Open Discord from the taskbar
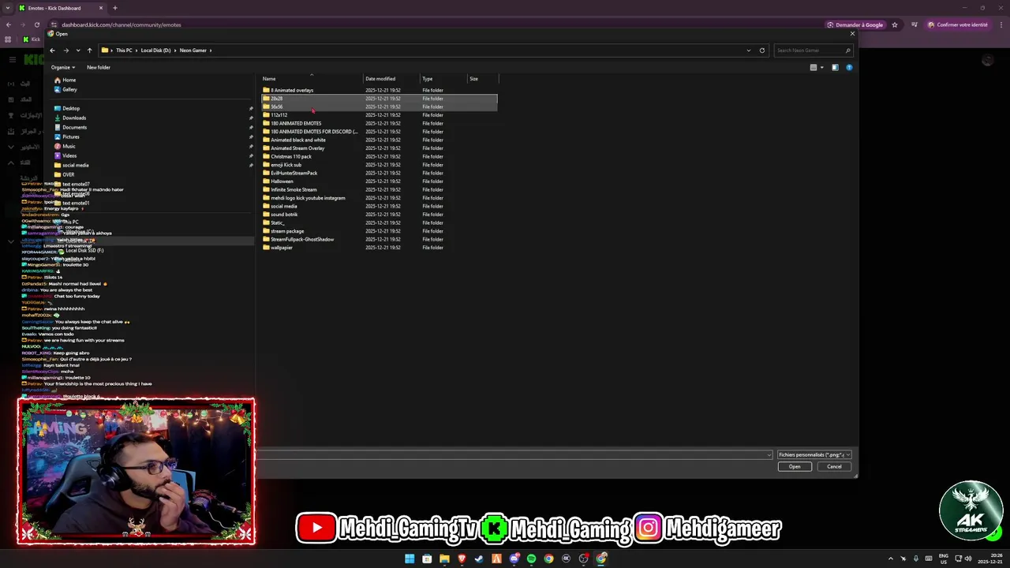Viewport: 1010px width, 568px height. click(x=514, y=559)
